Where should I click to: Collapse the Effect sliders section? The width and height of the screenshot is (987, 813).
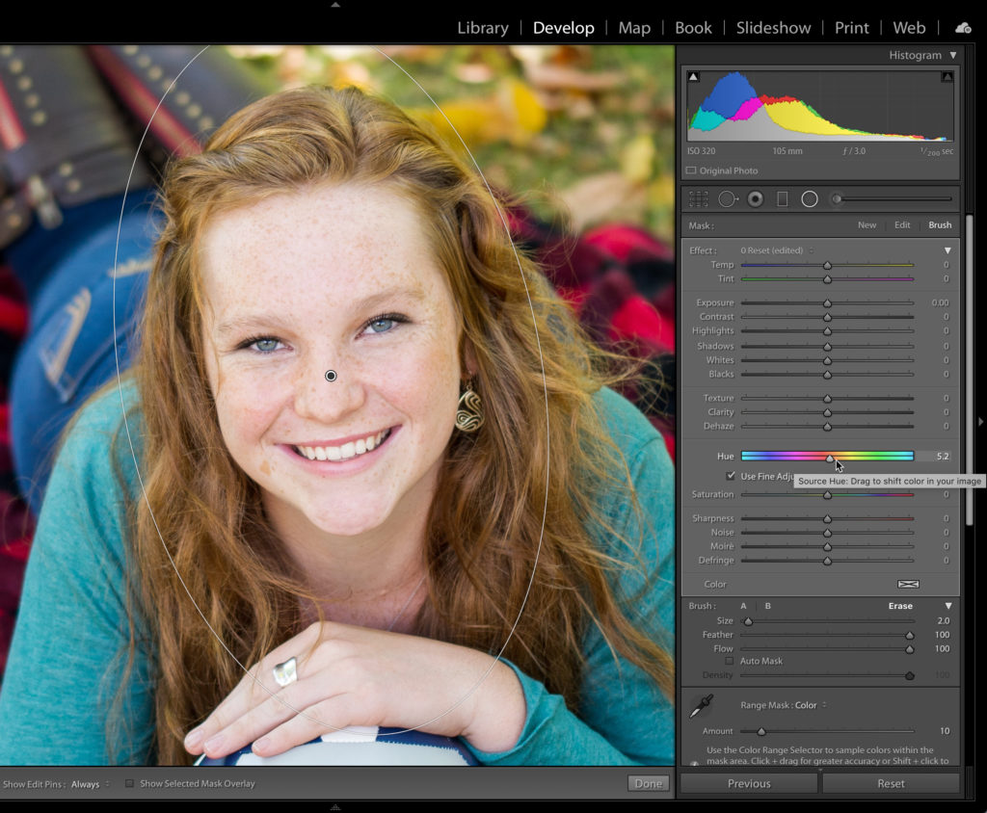click(x=947, y=250)
